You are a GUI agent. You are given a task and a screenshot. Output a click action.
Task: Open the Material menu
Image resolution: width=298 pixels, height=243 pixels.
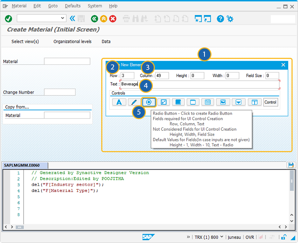(19, 6)
